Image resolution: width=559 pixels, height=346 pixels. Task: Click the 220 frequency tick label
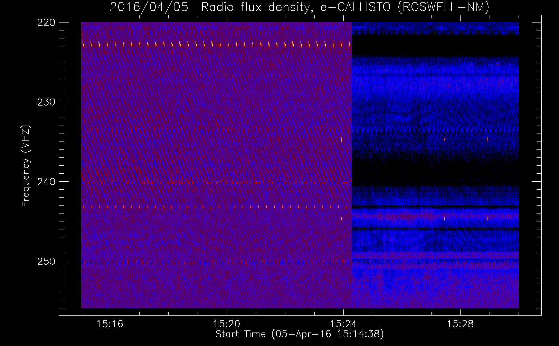(x=46, y=22)
